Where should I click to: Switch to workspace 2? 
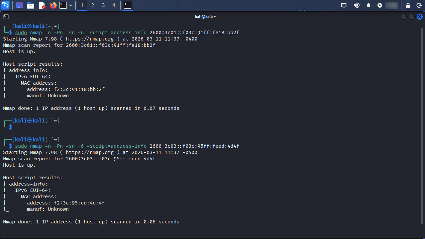click(x=93, y=5)
